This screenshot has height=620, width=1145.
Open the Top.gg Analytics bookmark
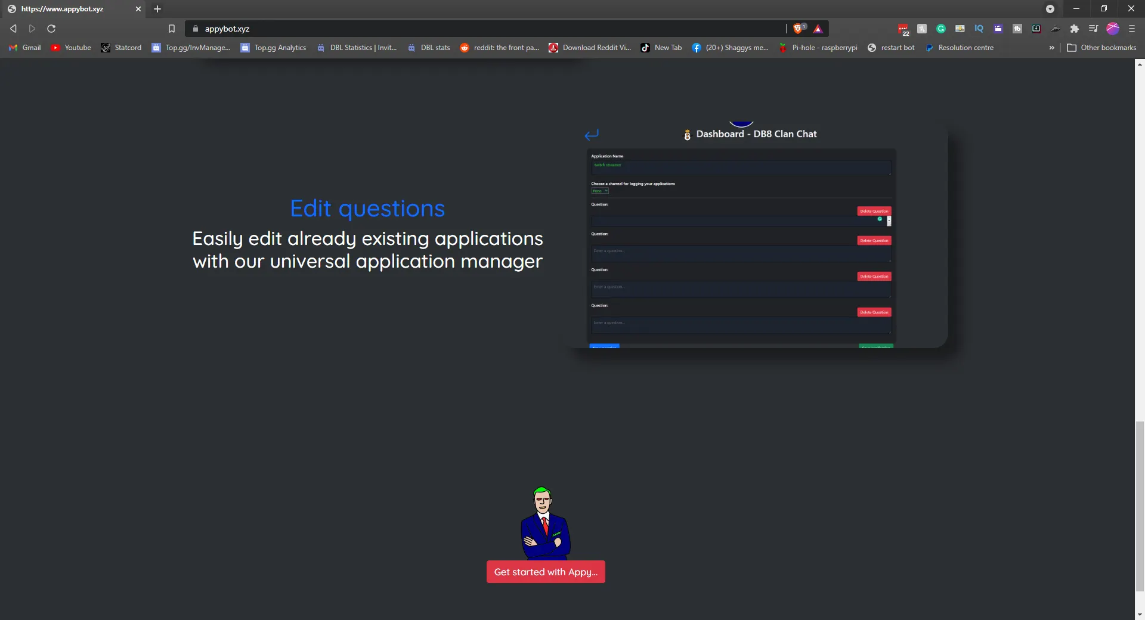pyautogui.click(x=274, y=48)
